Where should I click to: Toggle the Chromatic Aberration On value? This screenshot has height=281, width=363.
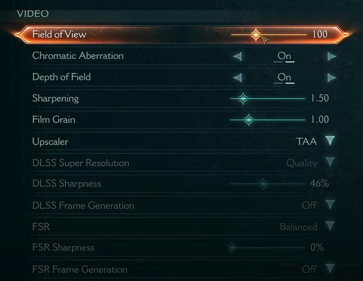pos(284,56)
